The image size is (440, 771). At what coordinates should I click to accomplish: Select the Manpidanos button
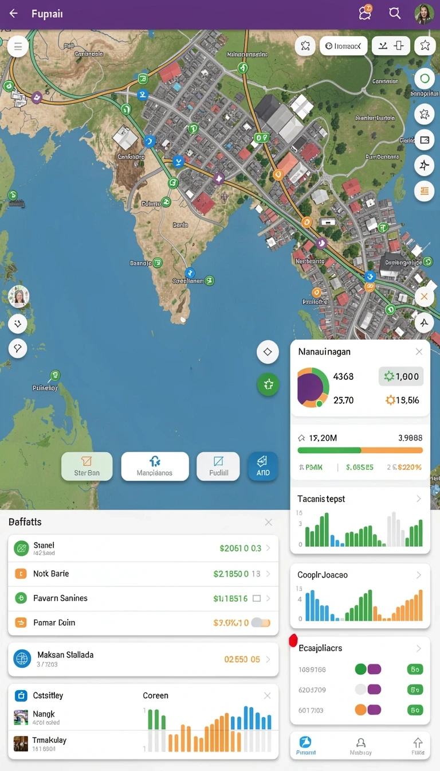point(155,466)
